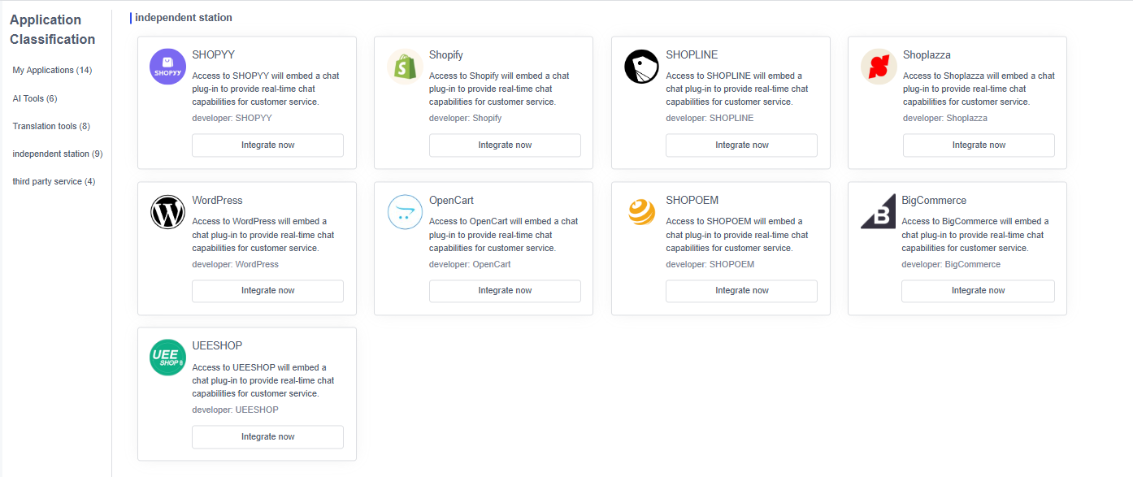1133x477 pixels.
Task: Select independent station sidebar category
Action: (x=58, y=154)
